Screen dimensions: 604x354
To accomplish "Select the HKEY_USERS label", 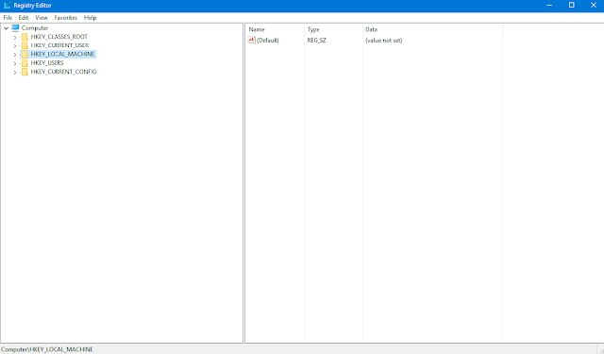I will pos(47,63).
